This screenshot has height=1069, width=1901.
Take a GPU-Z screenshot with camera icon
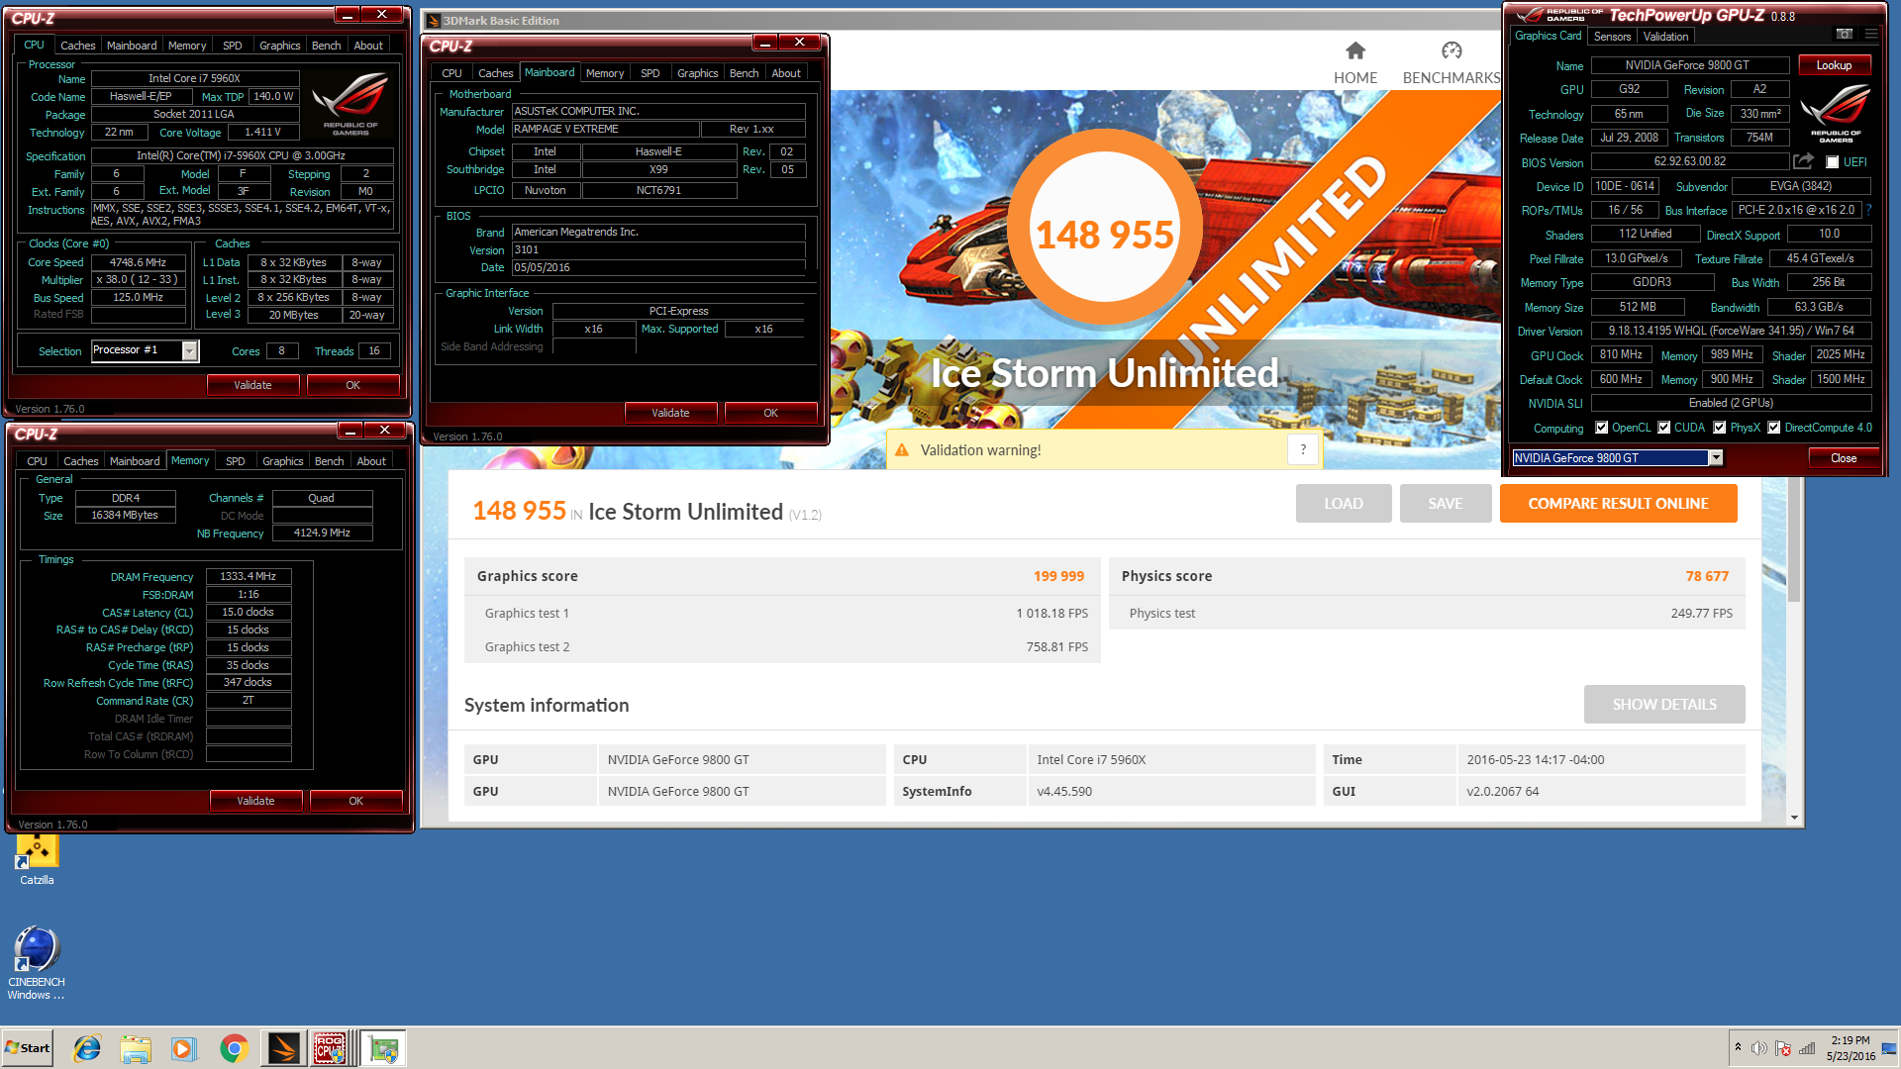1844,34
